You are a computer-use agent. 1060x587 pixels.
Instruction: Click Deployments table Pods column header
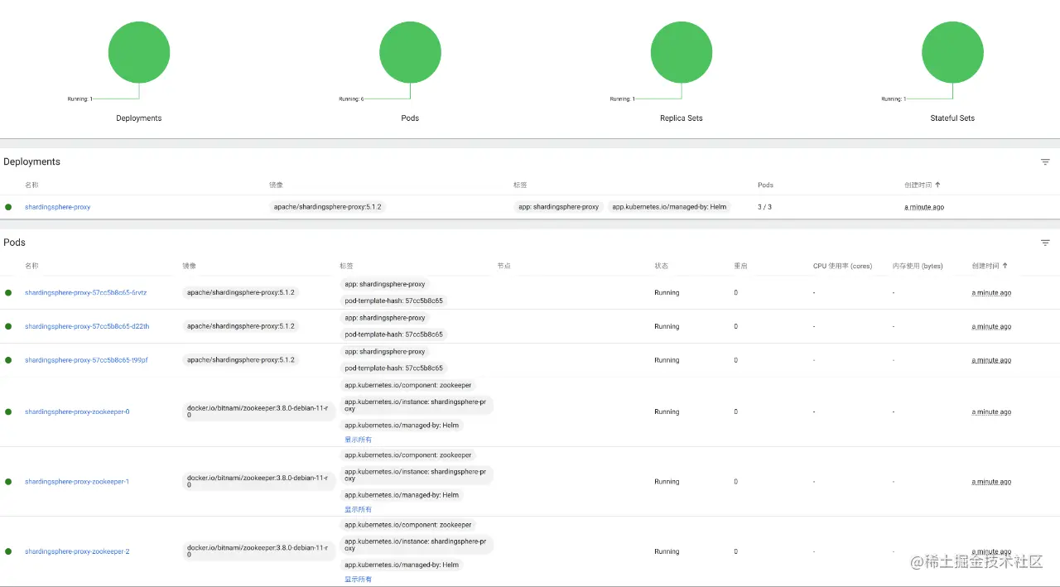point(765,185)
